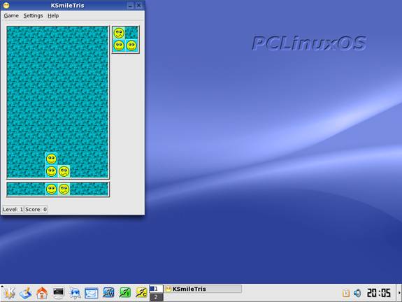This screenshot has width=402, height=302.
Task: Open the Help menu
Action: 53,15
